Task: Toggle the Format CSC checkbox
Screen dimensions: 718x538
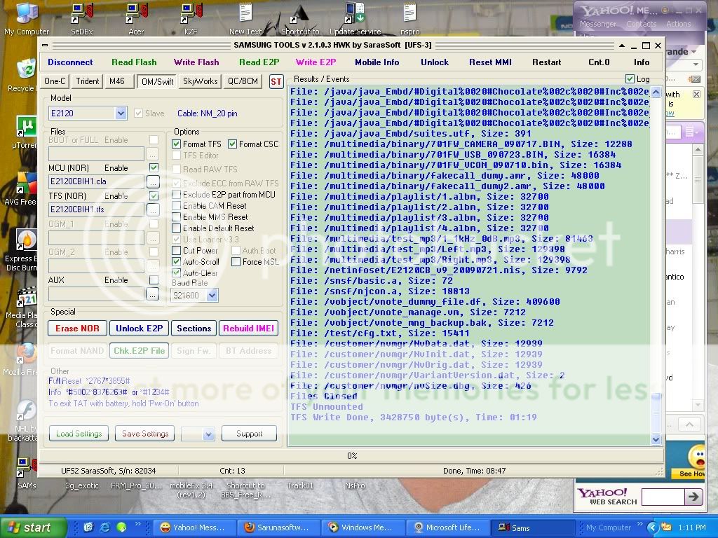Action: pos(232,144)
